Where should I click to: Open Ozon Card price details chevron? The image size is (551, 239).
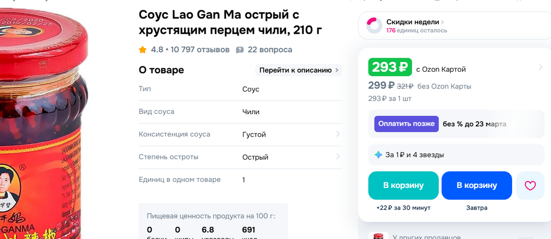(540, 68)
